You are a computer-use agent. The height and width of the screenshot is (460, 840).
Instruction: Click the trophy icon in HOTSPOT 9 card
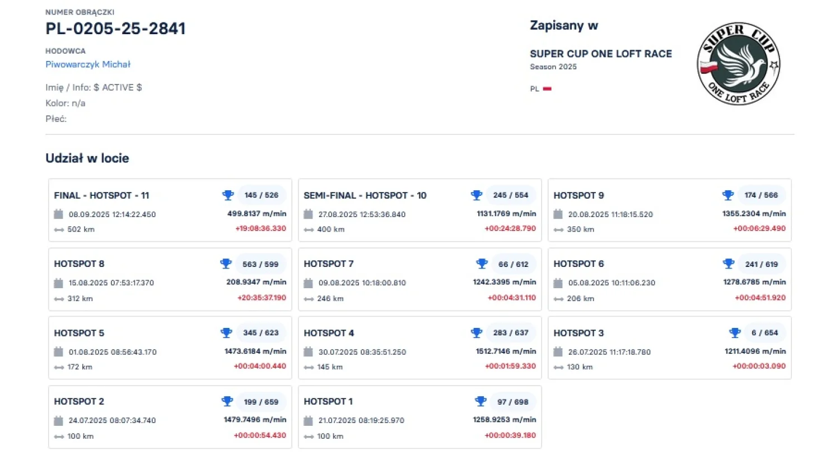[x=728, y=195]
